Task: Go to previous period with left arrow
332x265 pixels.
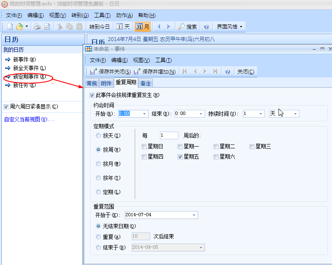Action: [159, 26]
